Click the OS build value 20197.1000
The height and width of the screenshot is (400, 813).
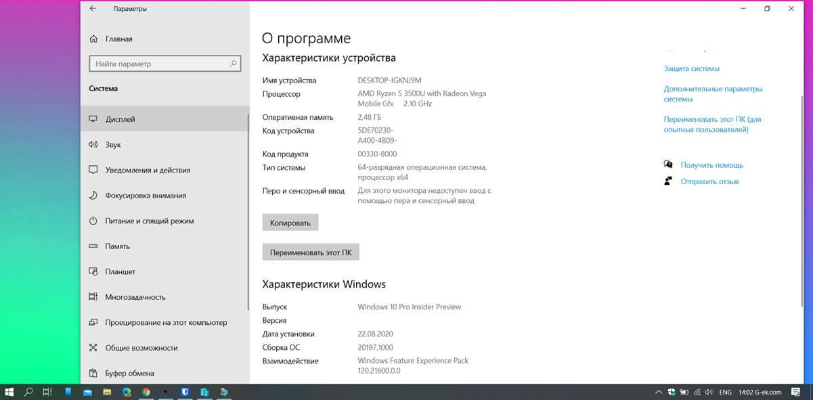[x=376, y=347]
